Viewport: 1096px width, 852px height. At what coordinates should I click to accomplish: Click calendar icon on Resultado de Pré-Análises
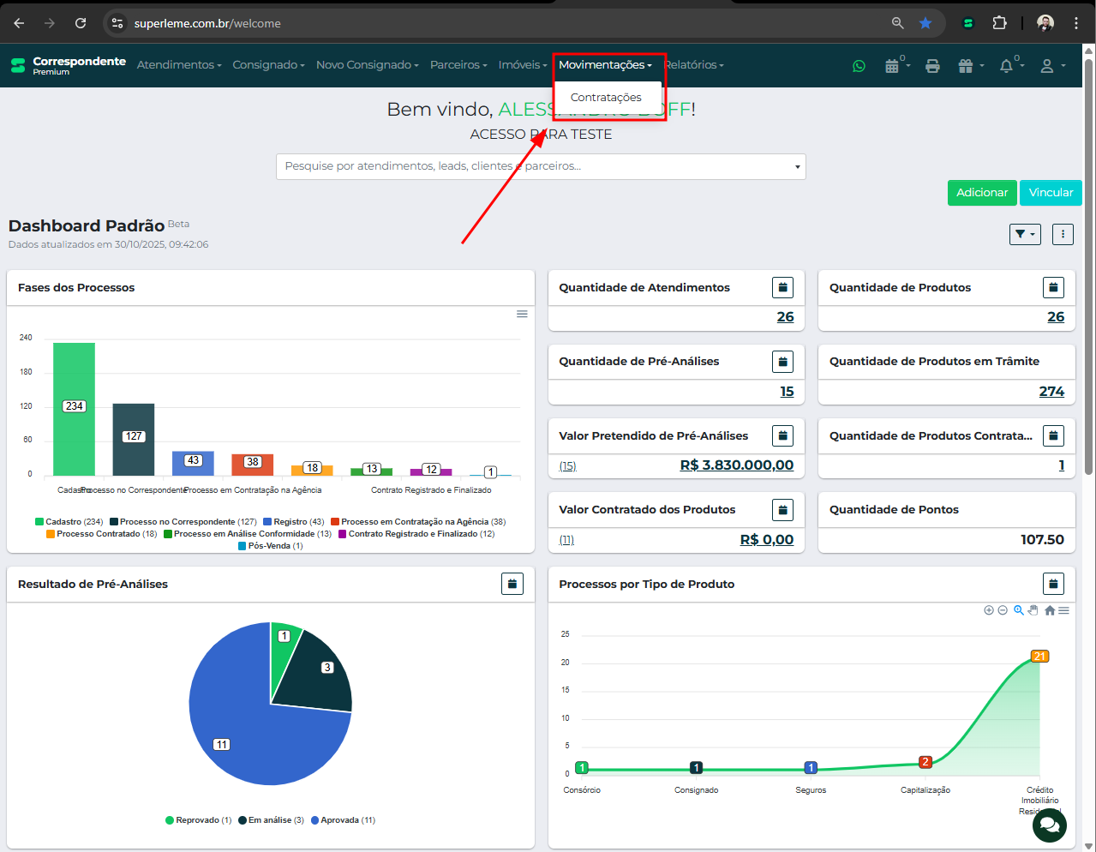tap(512, 584)
